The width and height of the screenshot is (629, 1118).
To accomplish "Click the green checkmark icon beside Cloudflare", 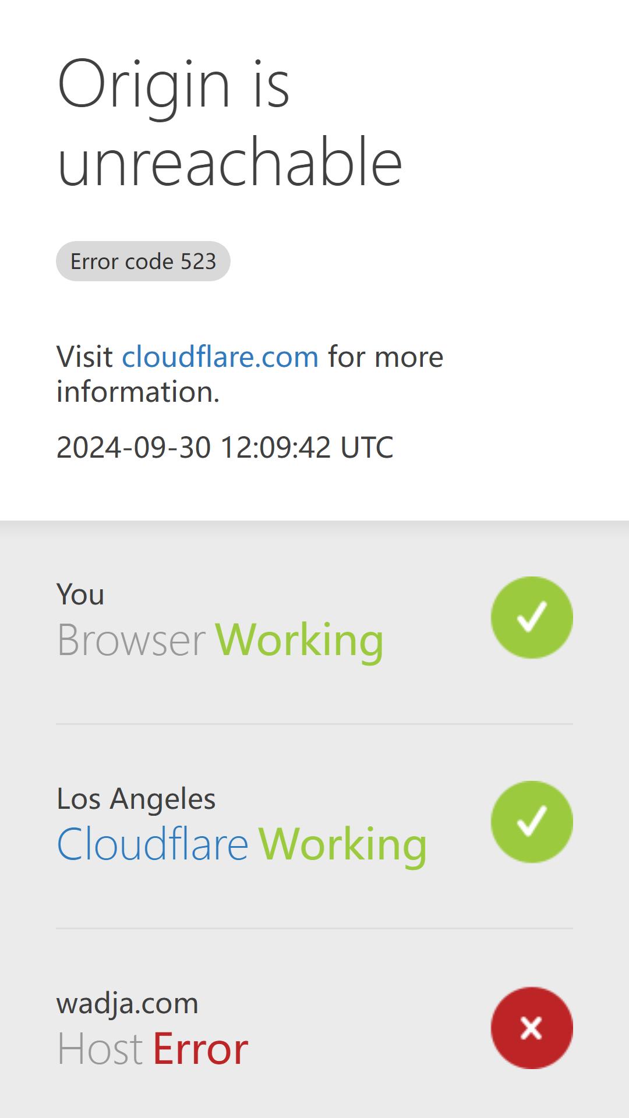I will pyautogui.click(x=532, y=822).
